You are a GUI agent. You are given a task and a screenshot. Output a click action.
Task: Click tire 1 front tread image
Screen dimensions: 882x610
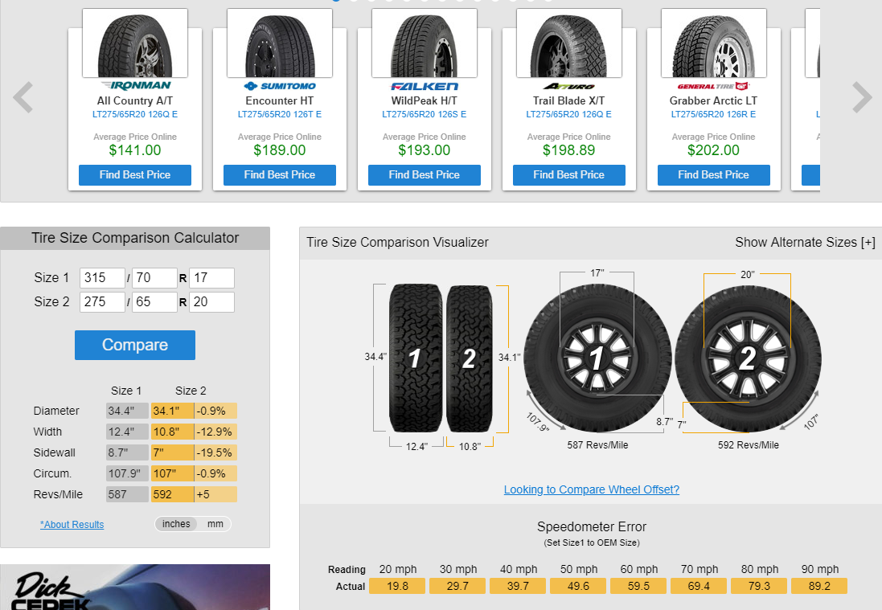click(416, 358)
